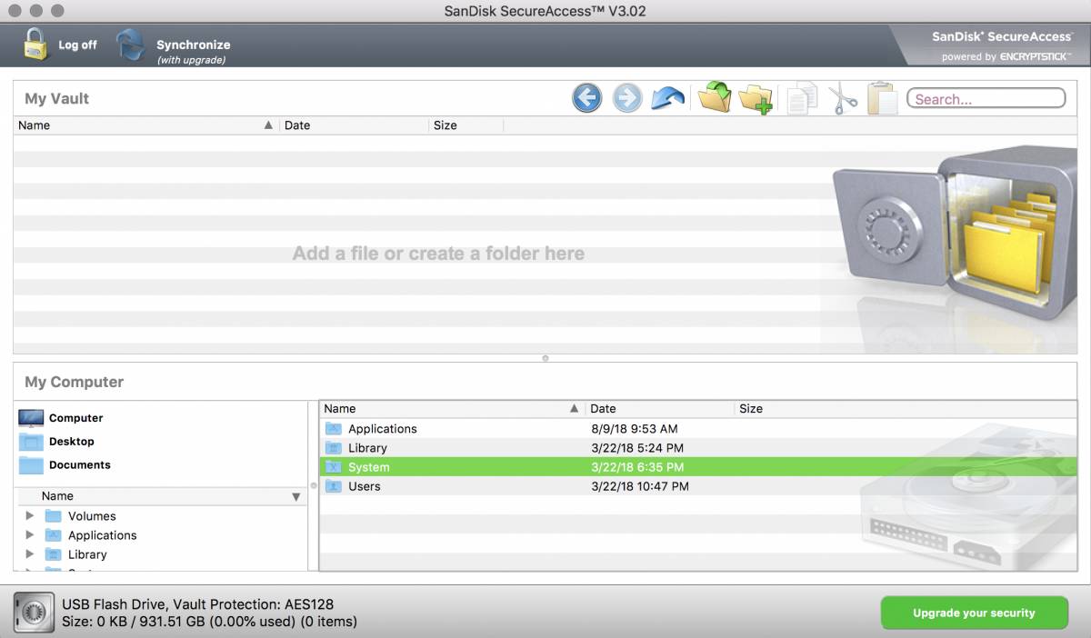Create a new folder with folder-plus icon
Screen dimensions: 1091x638
point(756,98)
